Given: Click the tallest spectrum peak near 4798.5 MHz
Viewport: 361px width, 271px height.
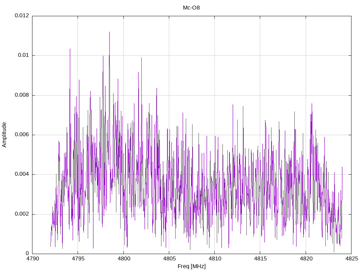Looking at the screenshot, I should point(109,32).
